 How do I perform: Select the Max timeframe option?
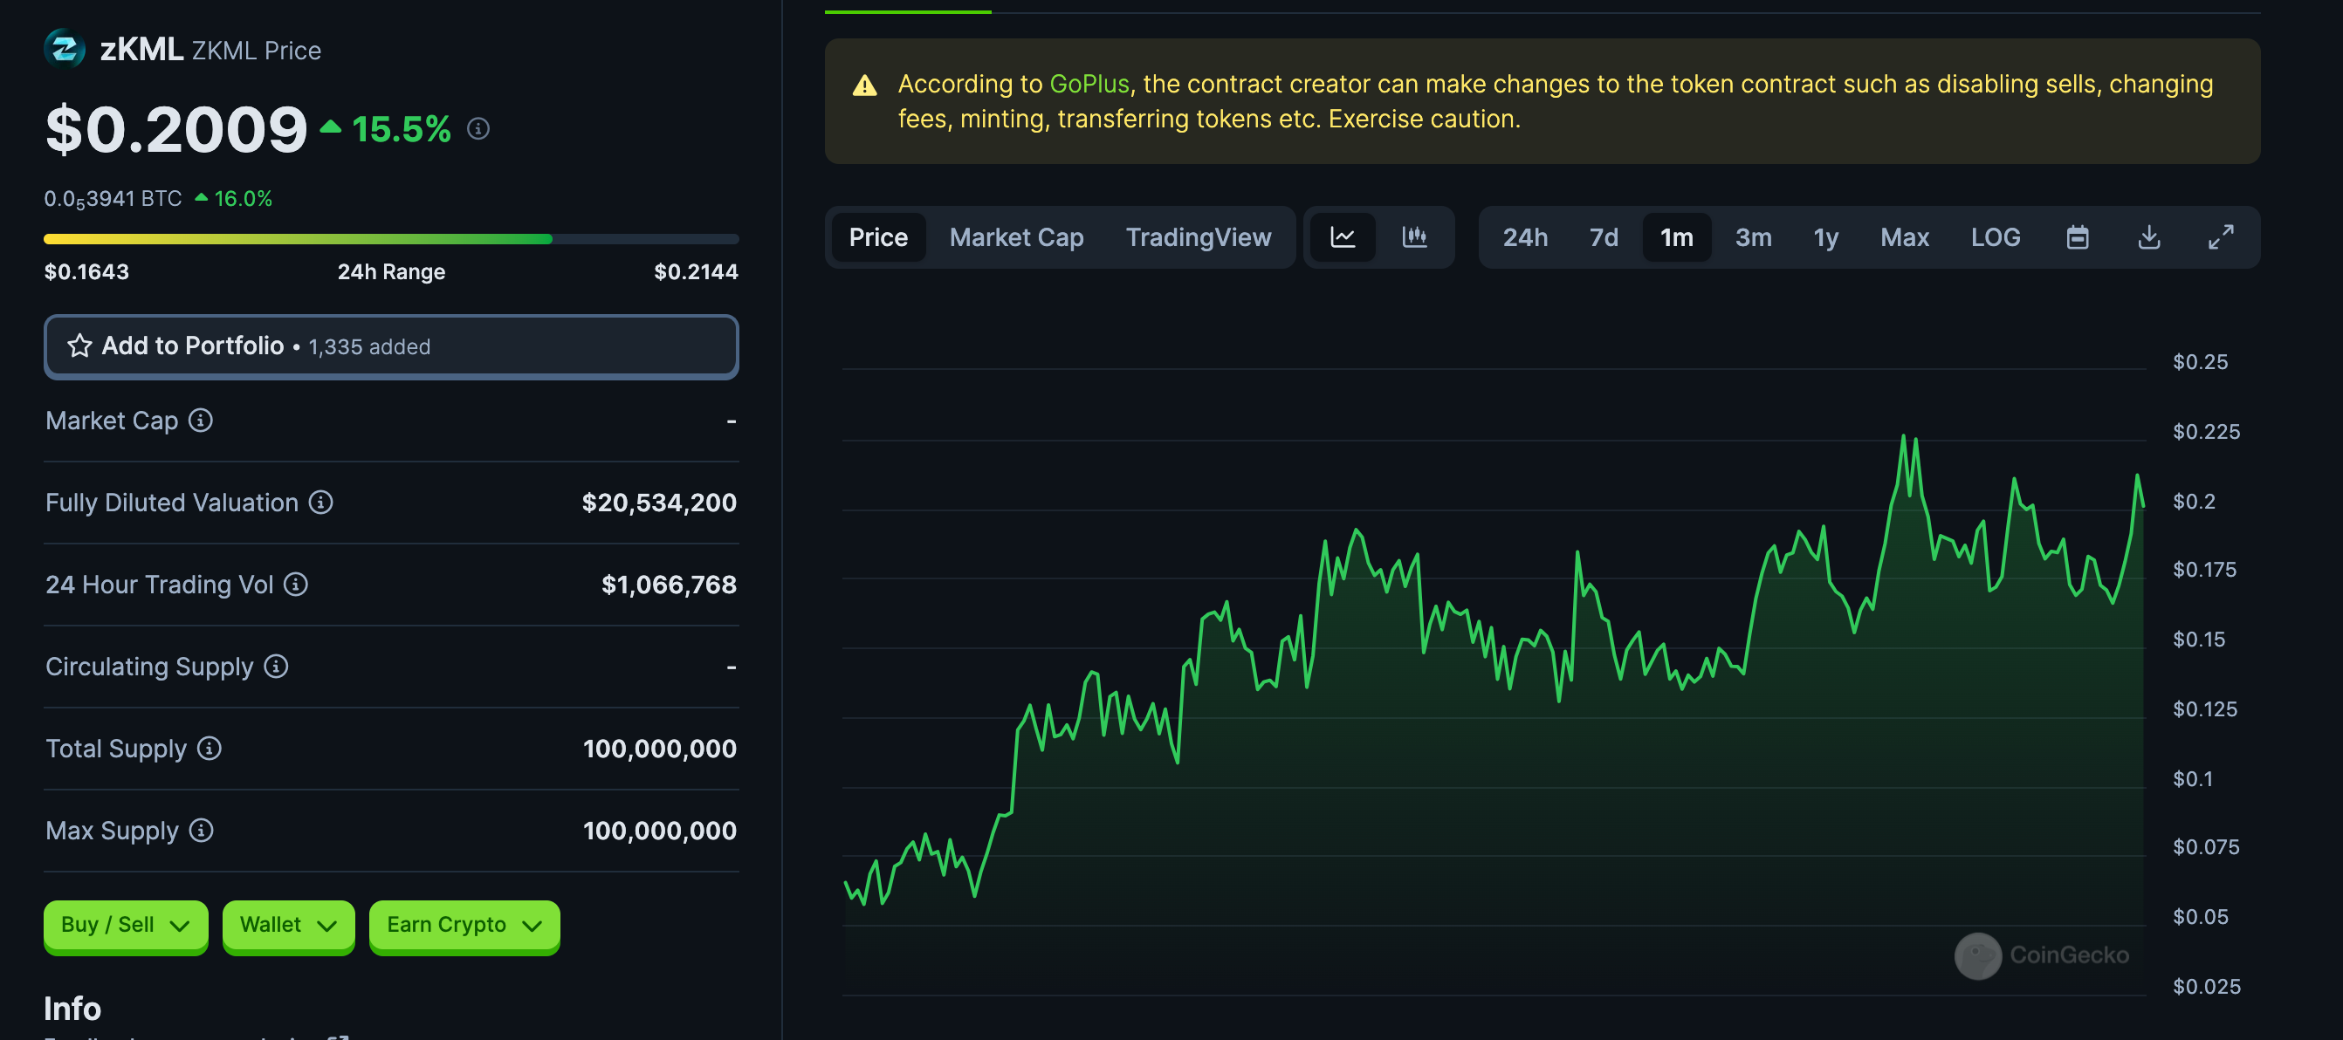1905,237
